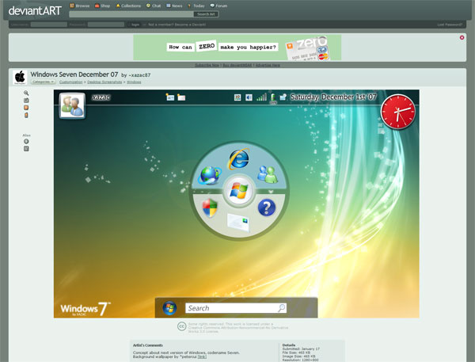Screen dimensions: 475x362
Task: Click the Search Art button
Action: coord(206,14)
